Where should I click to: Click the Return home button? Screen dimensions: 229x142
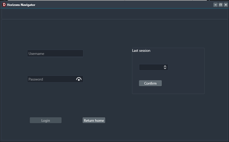(94, 120)
